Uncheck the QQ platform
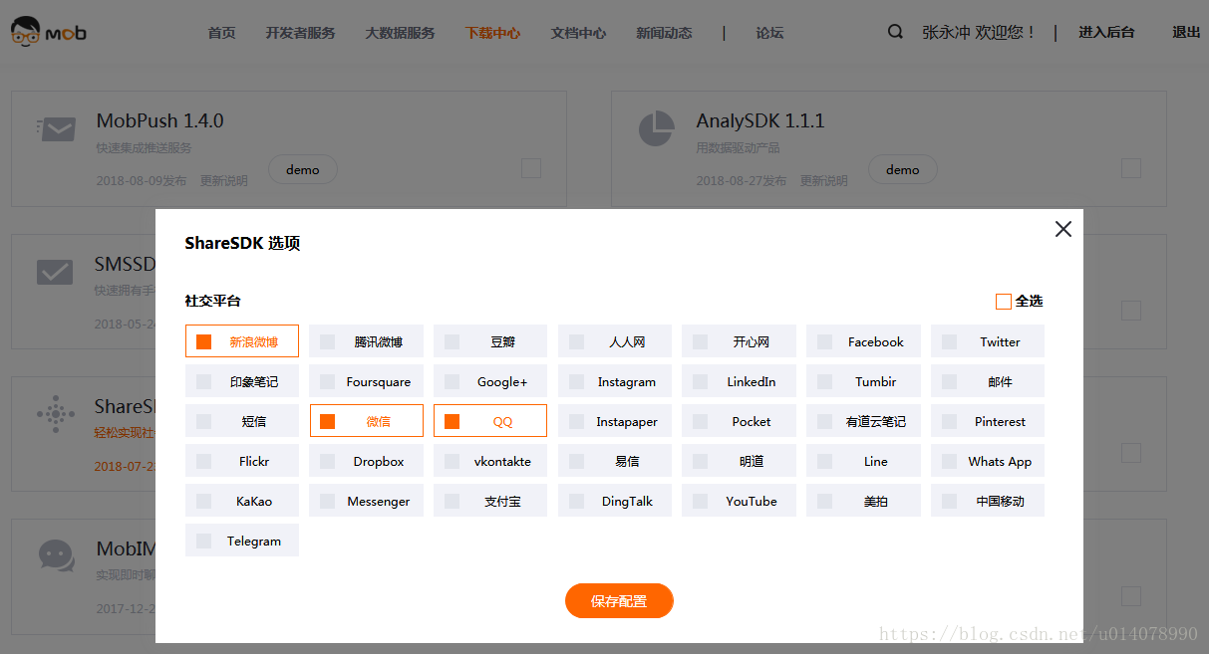1209x654 pixels. pyautogui.click(x=490, y=421)
